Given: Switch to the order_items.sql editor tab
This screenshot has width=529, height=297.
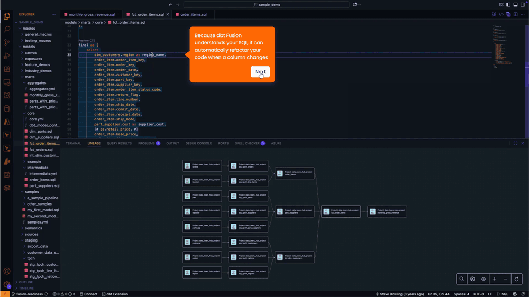Looking at the screenshot, I should pyautogui.click(x=193, y=15).
